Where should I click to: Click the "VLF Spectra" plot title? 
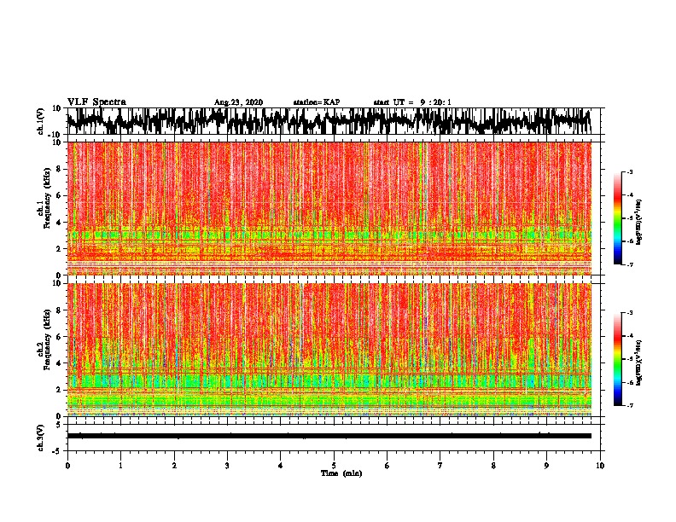click(x=96, y=102)
